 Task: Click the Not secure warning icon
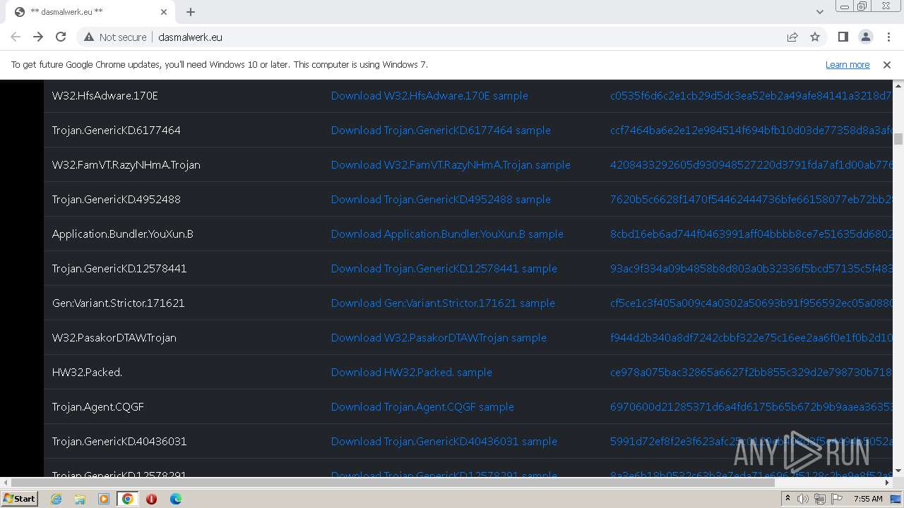click(89, 37)
